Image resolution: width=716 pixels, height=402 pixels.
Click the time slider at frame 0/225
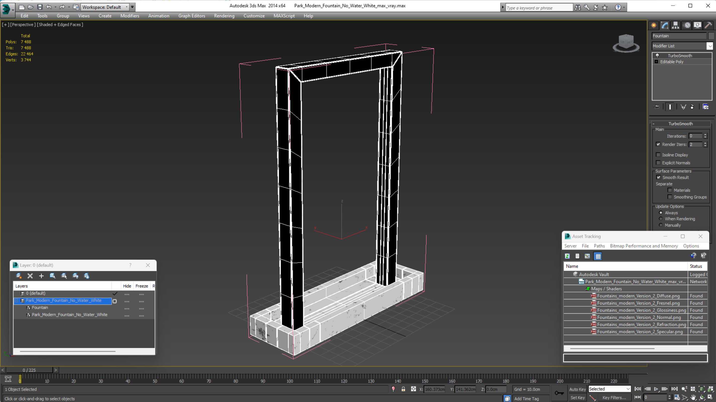[x=29, y=370]
